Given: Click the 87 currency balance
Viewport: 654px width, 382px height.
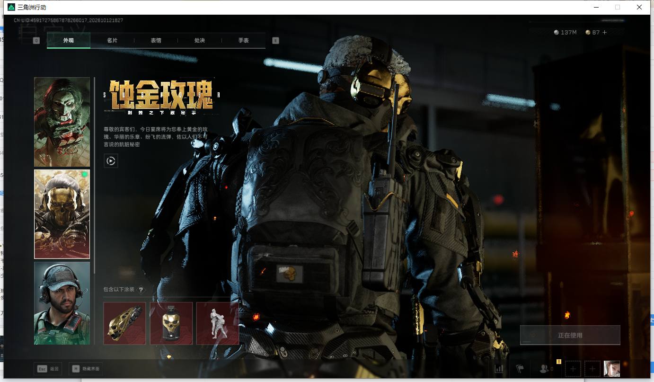Looking at the screenshot, I should [x=592, y=32].
